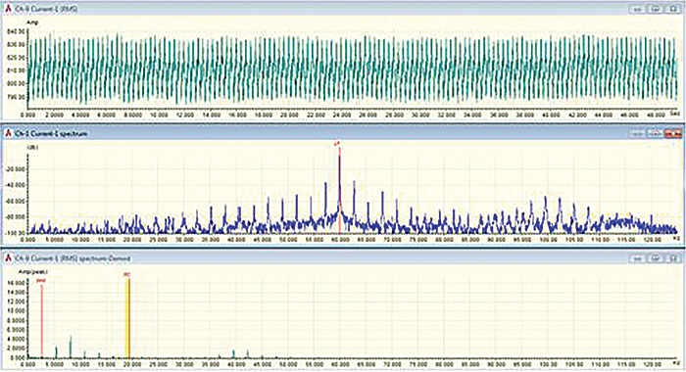The image size is (686, 372).
Task: Click the Amp axis label in the waveform plot
Action: tap(32, 22)
